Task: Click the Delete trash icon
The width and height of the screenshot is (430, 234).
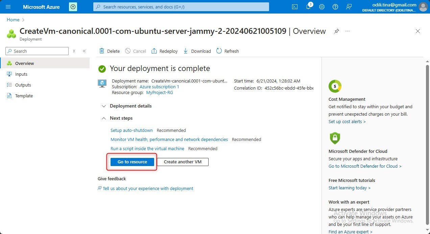Action: (102, 51)
